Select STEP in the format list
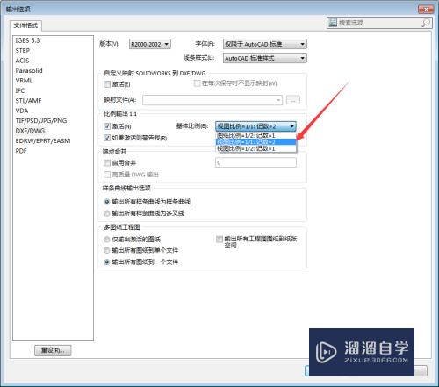This screenshot has width=439, height=387. (23, 50)
